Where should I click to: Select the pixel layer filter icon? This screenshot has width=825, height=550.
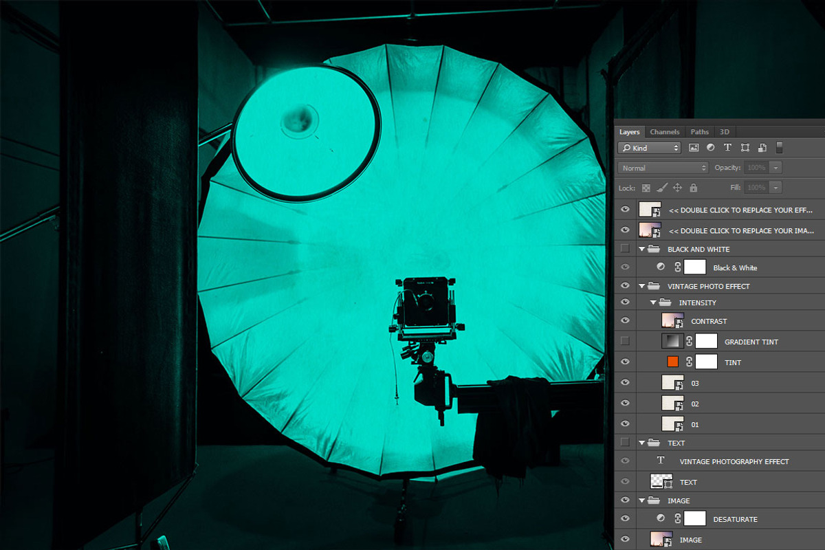693,148
